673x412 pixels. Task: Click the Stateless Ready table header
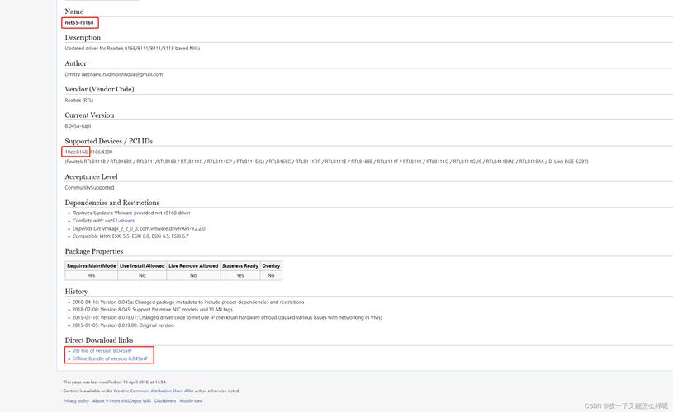pos(240,266)
